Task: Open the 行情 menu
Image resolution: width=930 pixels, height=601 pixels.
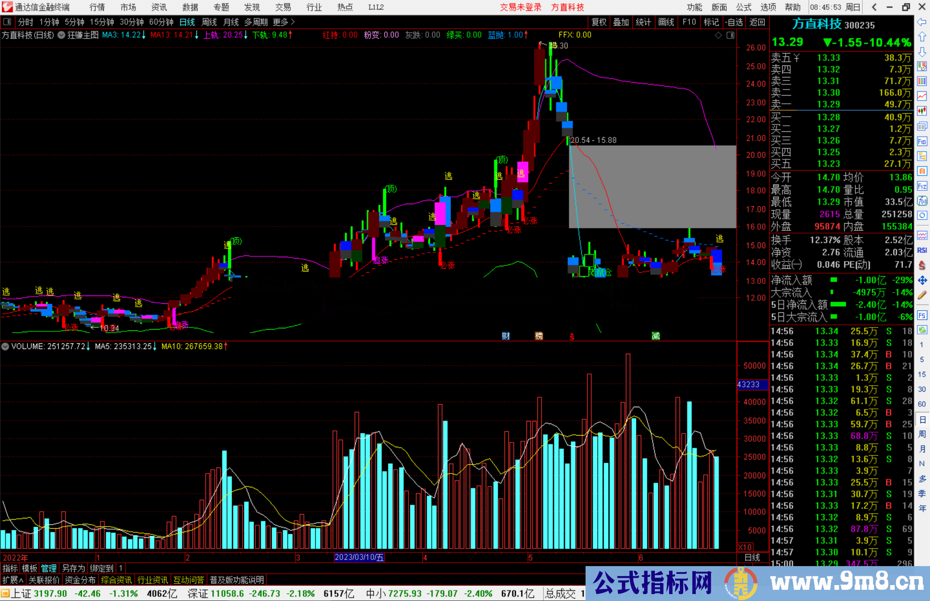Action: pos(97,7)
